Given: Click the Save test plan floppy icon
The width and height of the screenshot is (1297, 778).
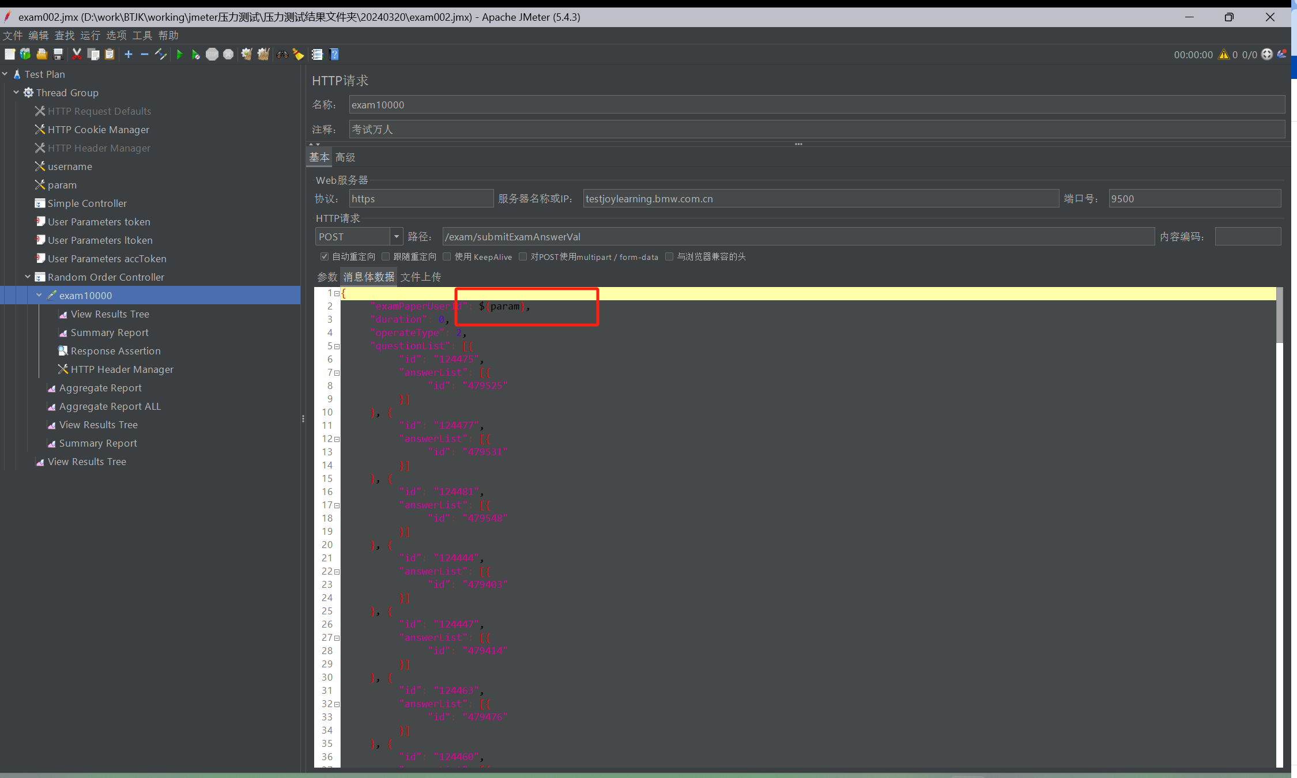Looking at the screenshot, I should pyautogui.click(x=58, y=54).
